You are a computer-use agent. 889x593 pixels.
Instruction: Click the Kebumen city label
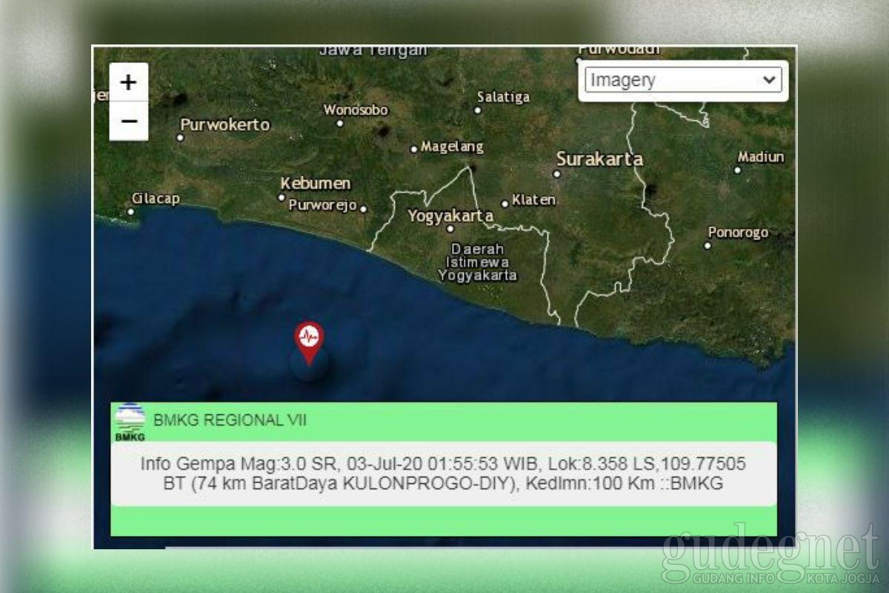[316, 183]
